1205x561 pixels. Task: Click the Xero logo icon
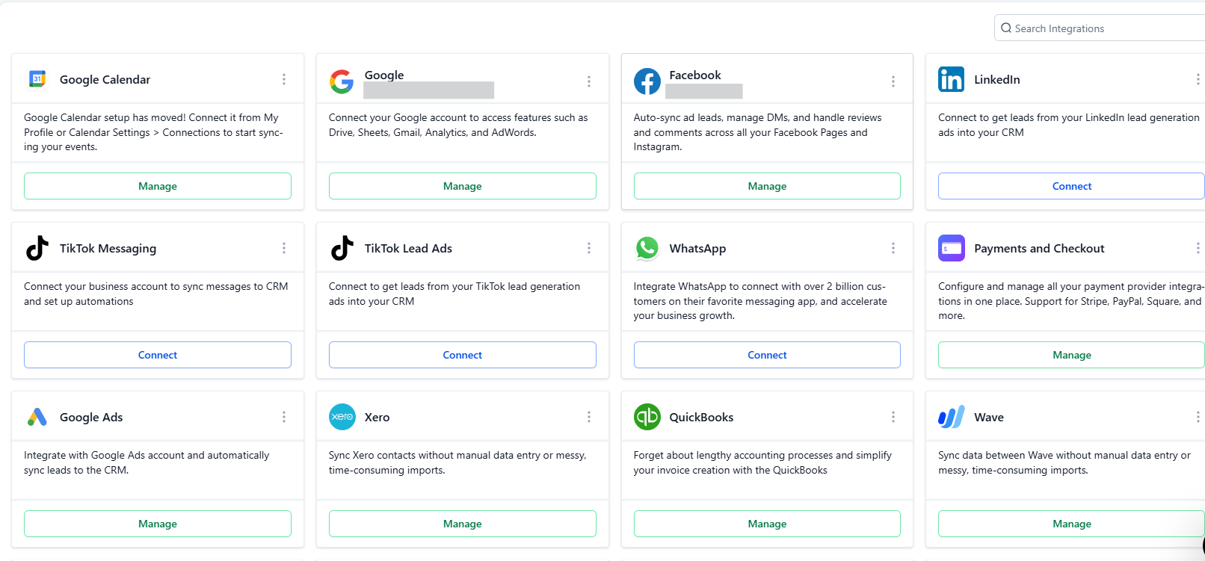342,417
